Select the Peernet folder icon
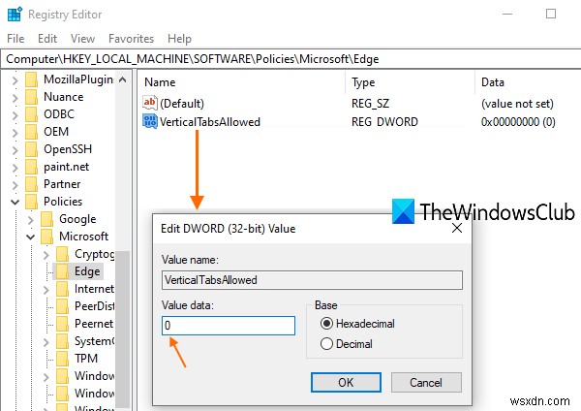 click(63, 324)
